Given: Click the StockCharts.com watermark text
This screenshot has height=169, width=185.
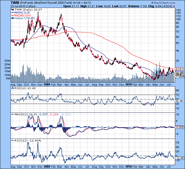Looking at the screenshot, I should coord(163,3).
